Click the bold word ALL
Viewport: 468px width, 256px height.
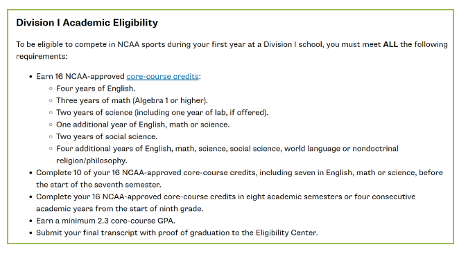coord(390,44)
